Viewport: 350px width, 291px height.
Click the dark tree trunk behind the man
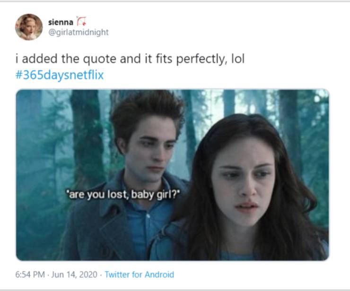(x=87, y=134)
